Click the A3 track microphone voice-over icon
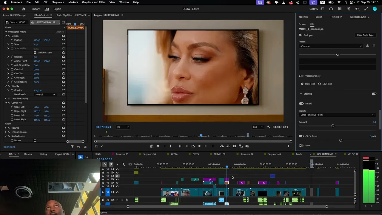The width and height of the screenshot is (382, 215). pyautogui.click(x=127, y=200)
